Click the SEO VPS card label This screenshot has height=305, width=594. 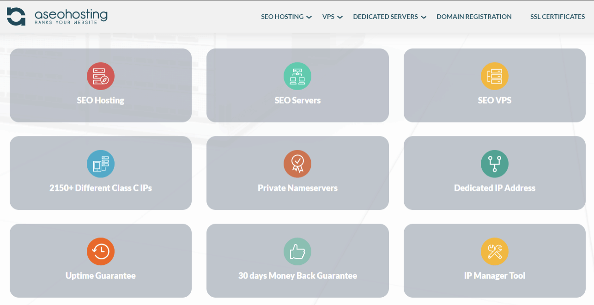point(495,100)
